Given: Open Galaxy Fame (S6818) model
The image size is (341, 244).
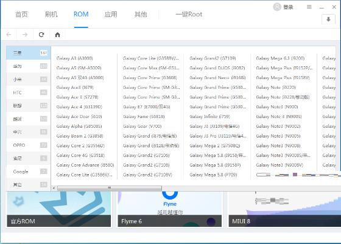Looking at the screenshot, I should (144, 116).
